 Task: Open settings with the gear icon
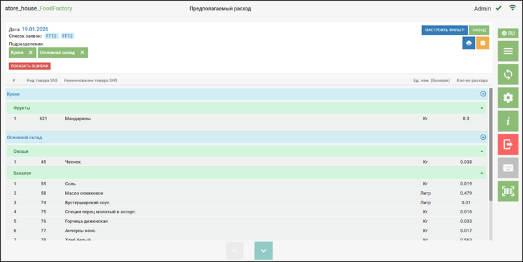[x=507, y=98]
